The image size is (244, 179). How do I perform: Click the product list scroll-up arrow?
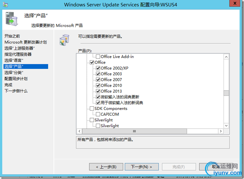(226, 57)
